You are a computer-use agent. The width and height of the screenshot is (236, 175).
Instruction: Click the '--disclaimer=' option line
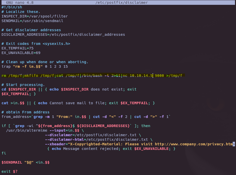tap(93, 135)
